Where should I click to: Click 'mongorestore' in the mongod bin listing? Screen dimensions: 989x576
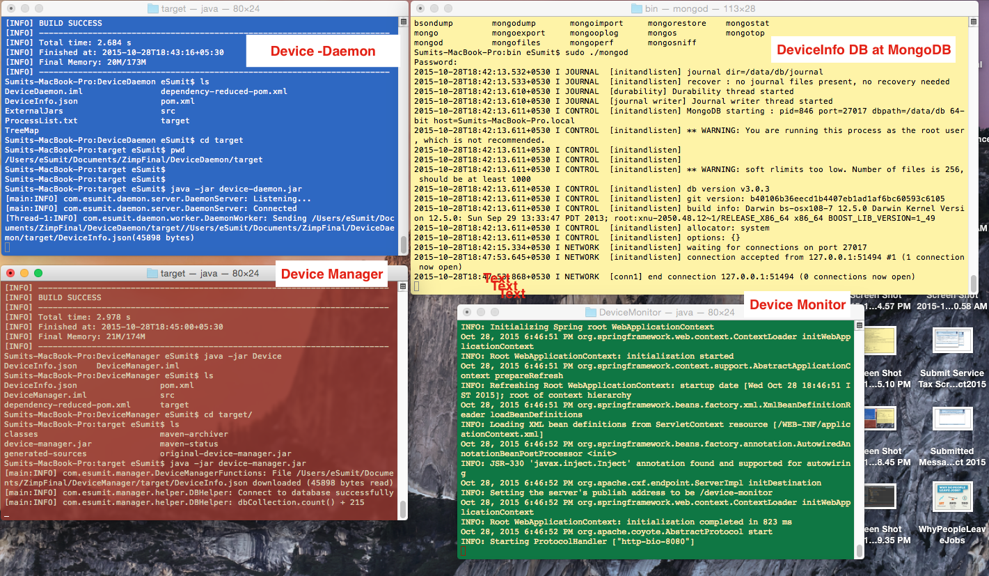click(x=677, y=23)
